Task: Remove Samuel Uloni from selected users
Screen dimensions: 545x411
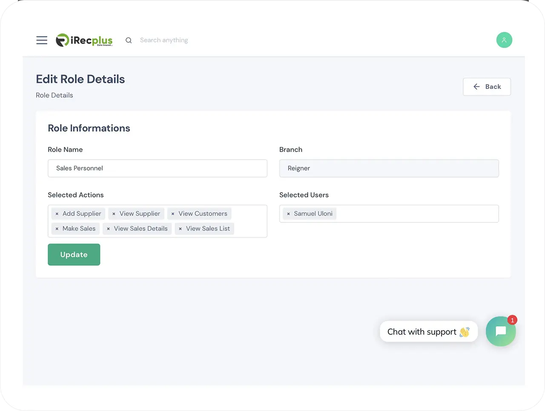Action: (x=288, y=214)
